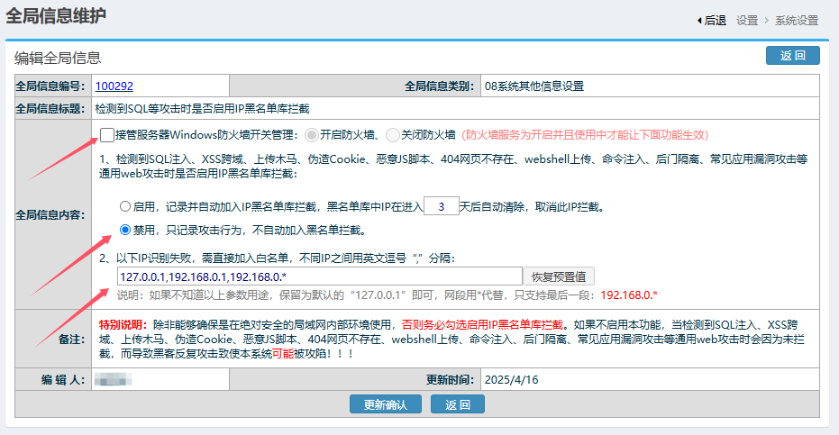Screen dimensions: 839x435
Task: Open the 100292 info number link
Action: pyautogui.click(x=114, y=86)
